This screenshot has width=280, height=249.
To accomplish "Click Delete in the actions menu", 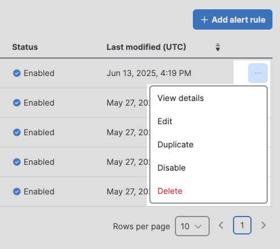I will pos(170,191).
